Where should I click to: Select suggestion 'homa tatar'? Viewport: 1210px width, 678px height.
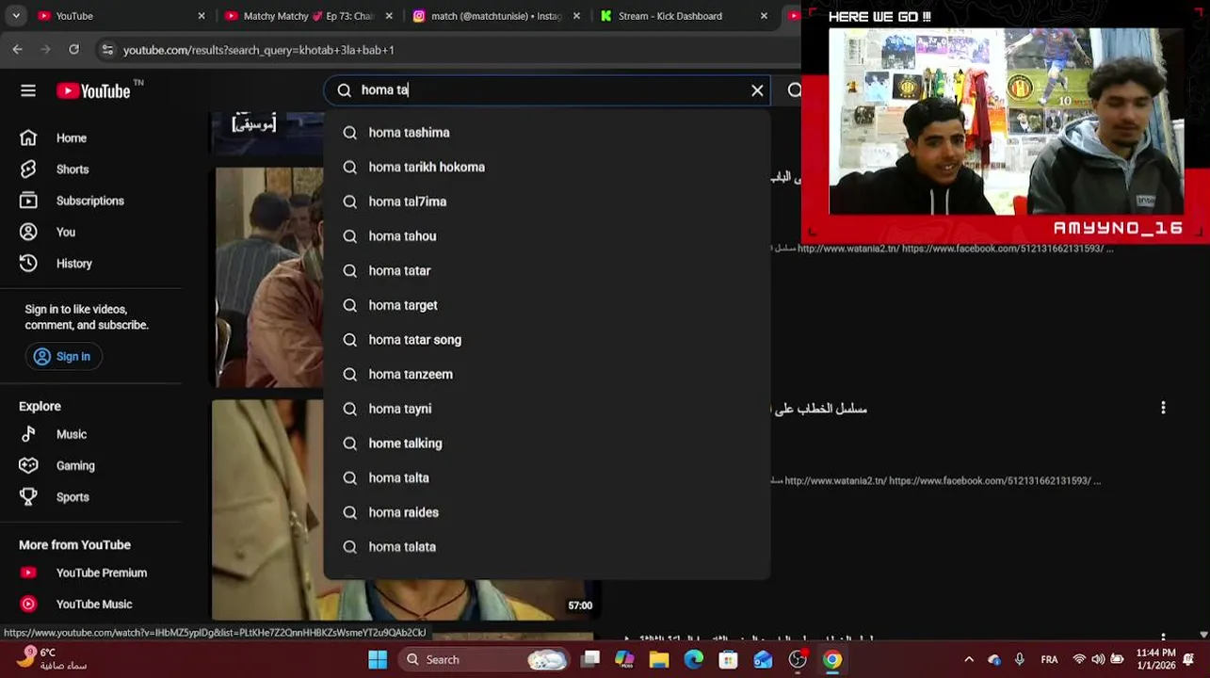point(546,270)
